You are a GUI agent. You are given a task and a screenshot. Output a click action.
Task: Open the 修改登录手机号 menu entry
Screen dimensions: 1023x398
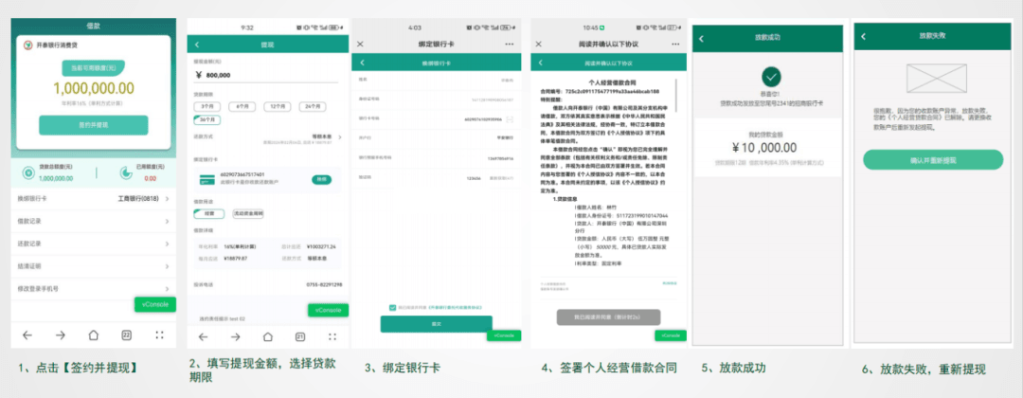coord(93,288)
